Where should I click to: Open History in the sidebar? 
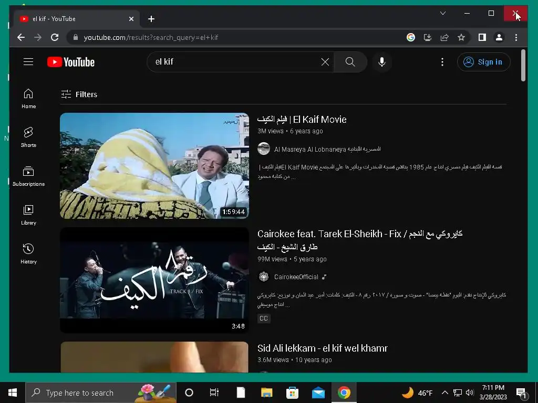click(28, 254)
